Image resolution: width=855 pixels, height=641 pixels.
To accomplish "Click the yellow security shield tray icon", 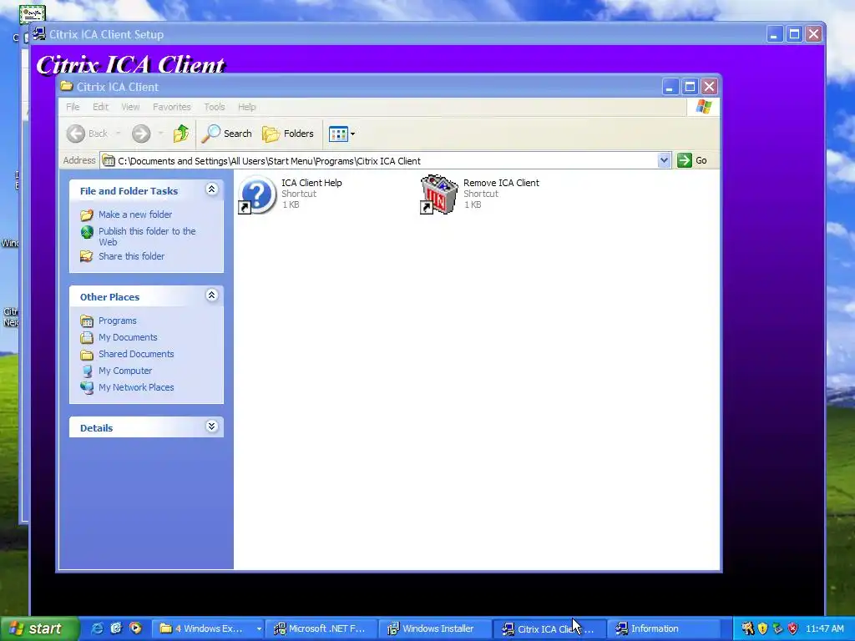I will pos(763,628).
